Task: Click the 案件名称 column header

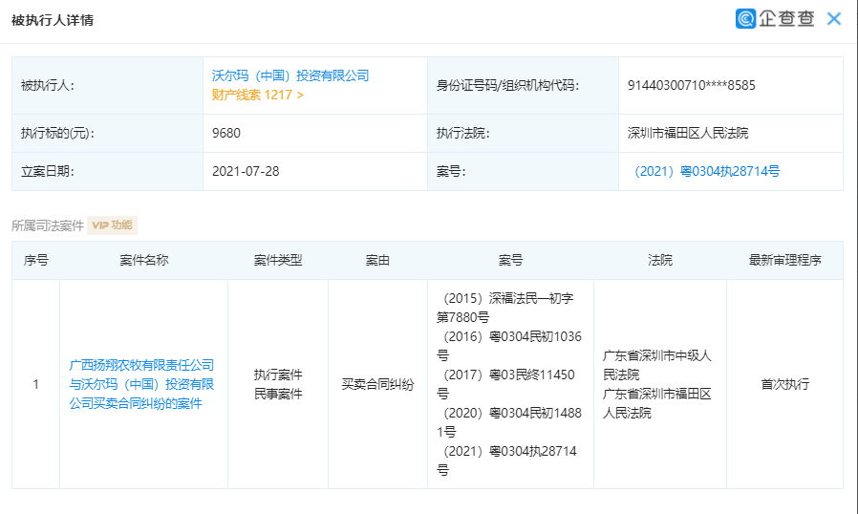Action: (144, 260)
